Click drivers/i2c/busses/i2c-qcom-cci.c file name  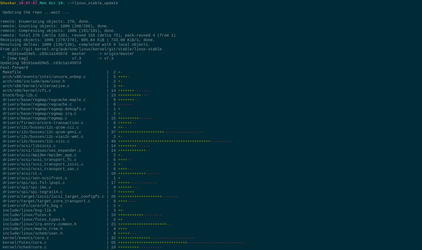click(x=41, y=127)
